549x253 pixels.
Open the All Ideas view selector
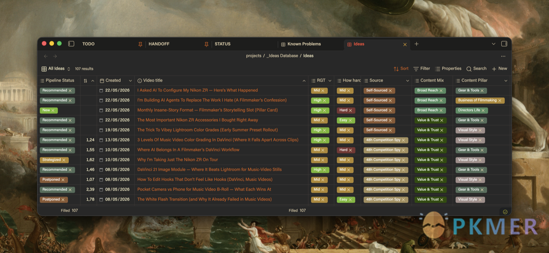tap(56, 69)
